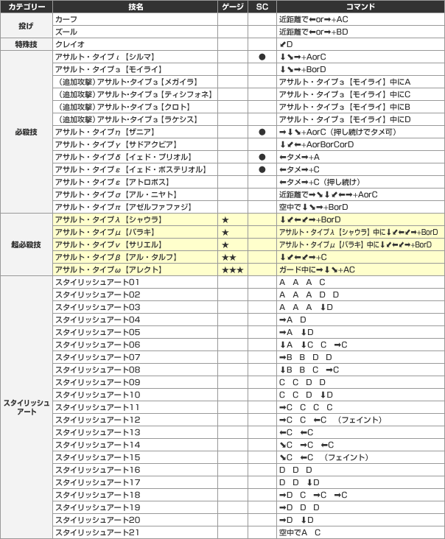
Task: Click スタイリッシュアート05 row name
Action: tap(97, 332)
